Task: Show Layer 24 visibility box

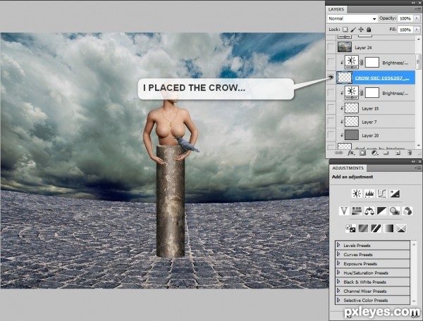Action: tap(331, 47)
